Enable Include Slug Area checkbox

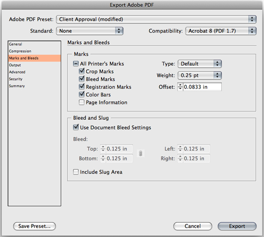pos(76,172)
